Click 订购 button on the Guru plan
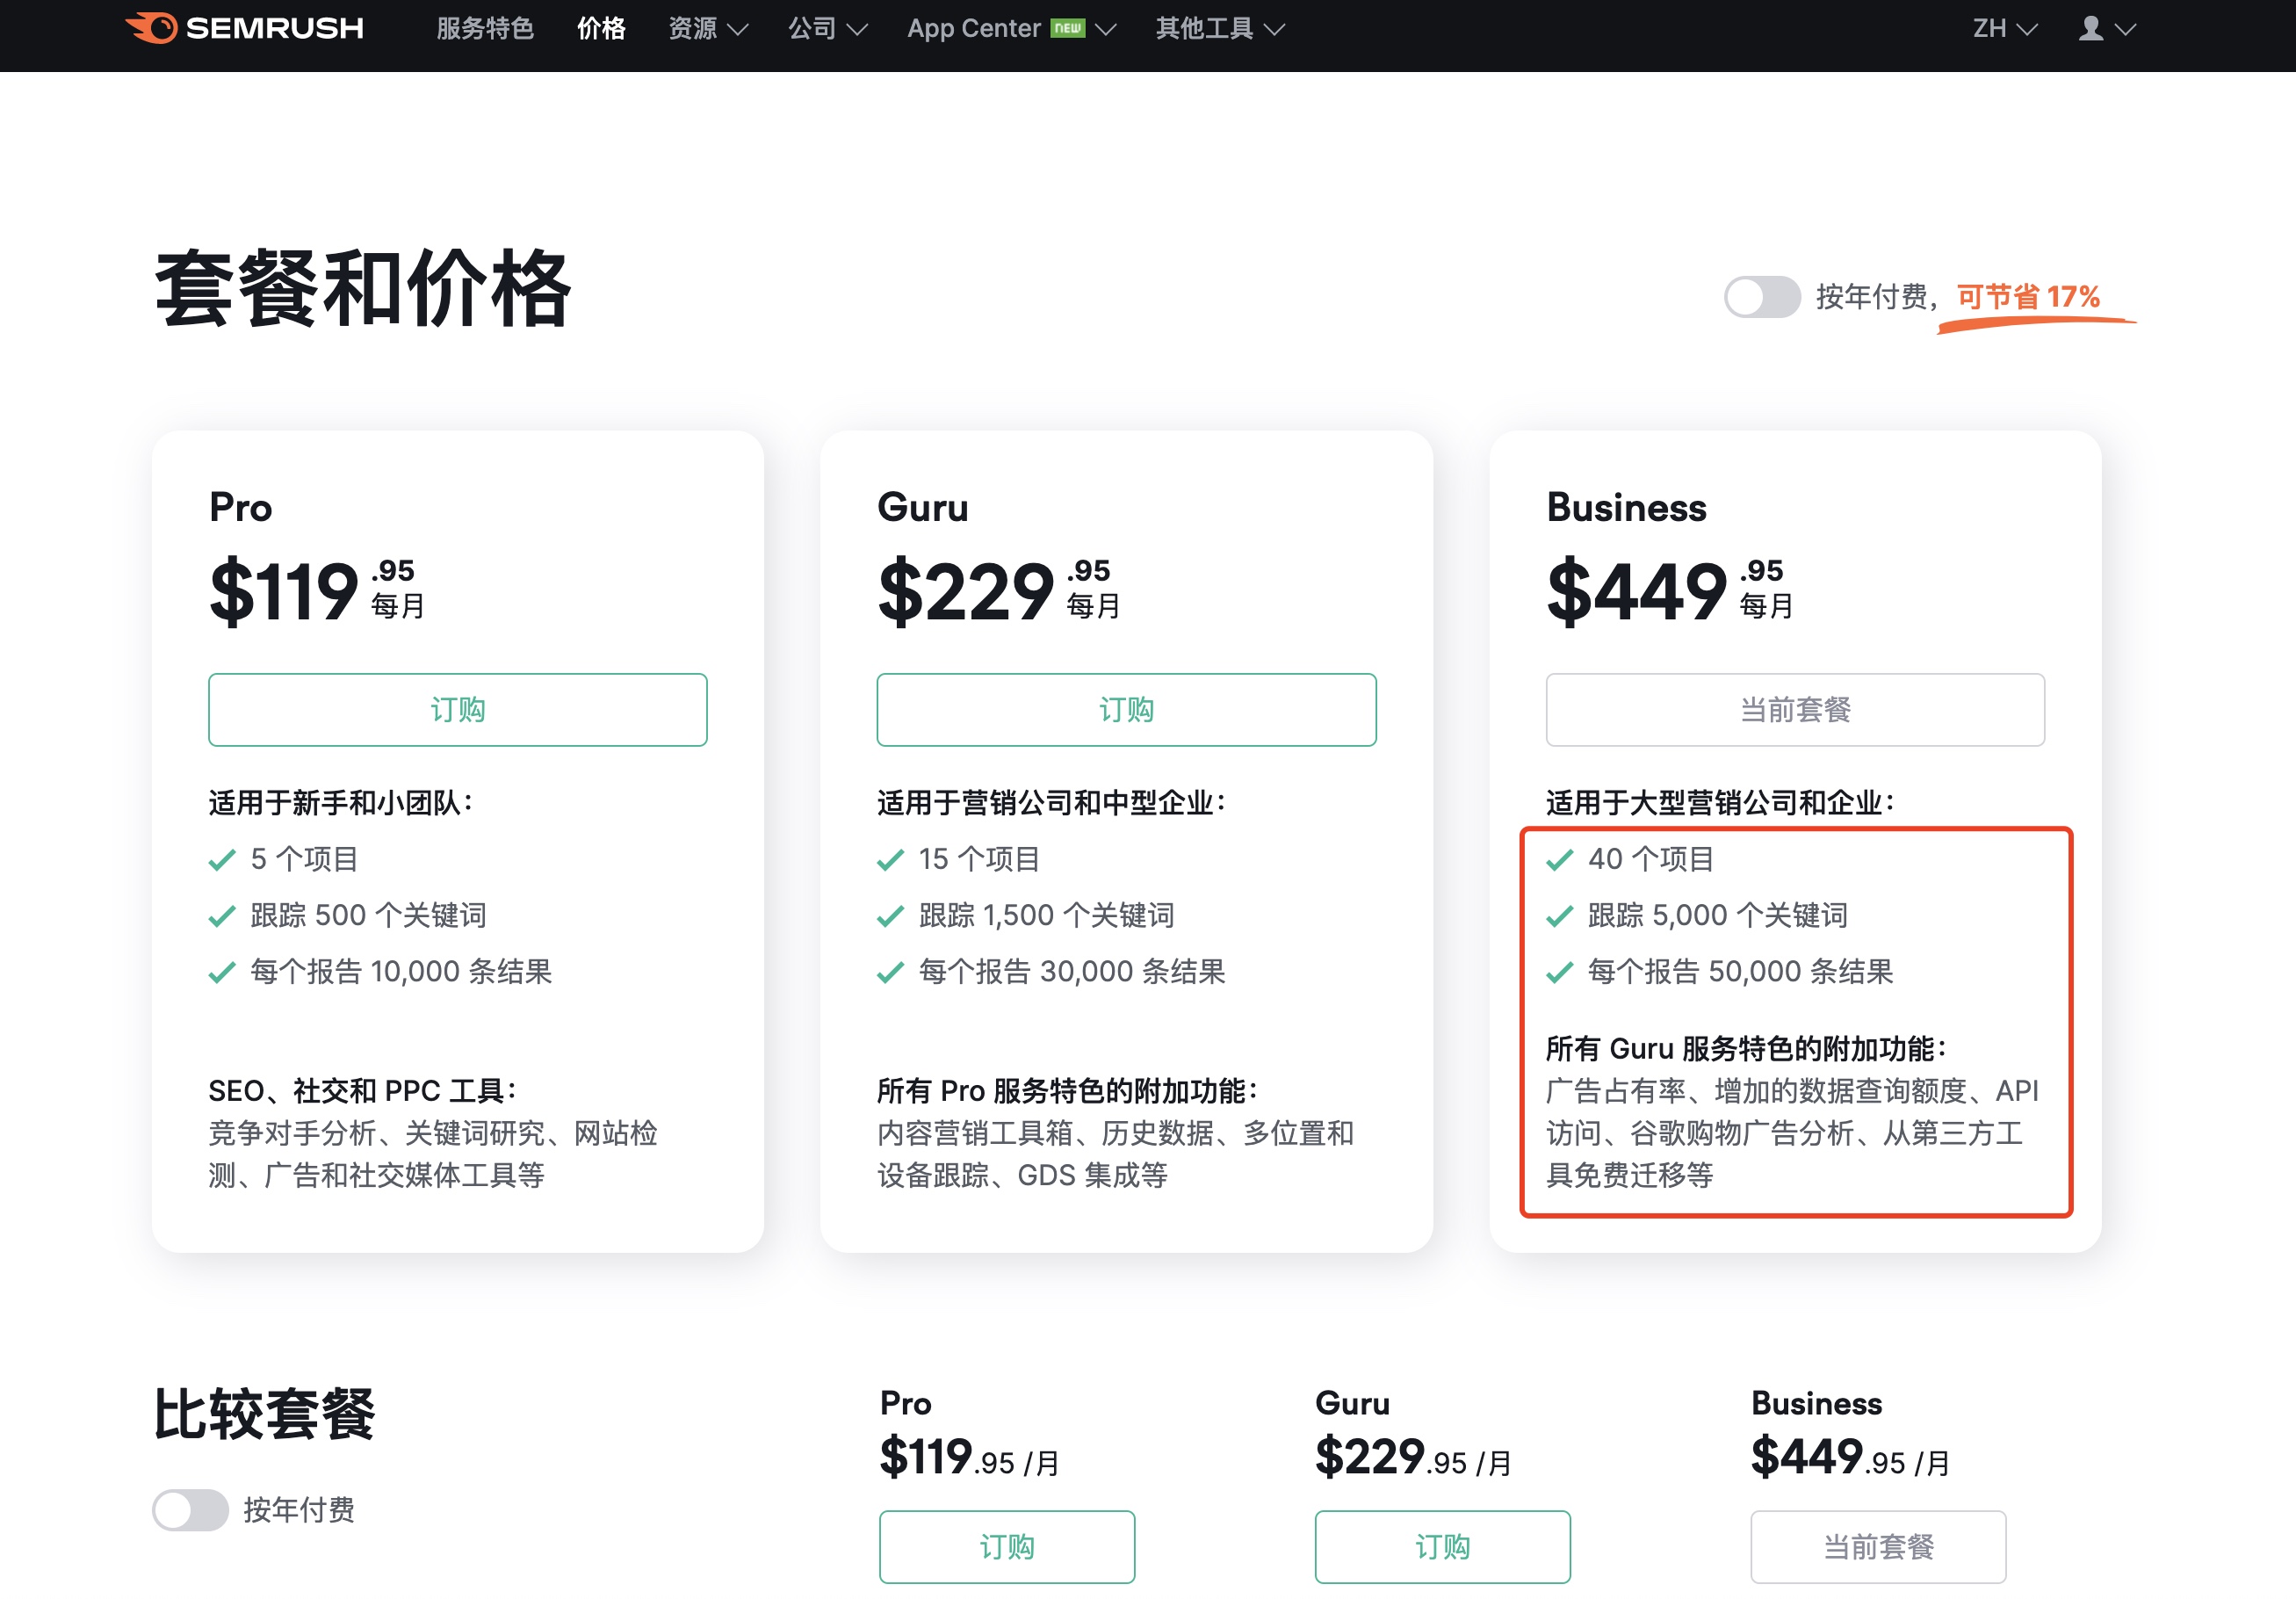 coord(1126,710)
